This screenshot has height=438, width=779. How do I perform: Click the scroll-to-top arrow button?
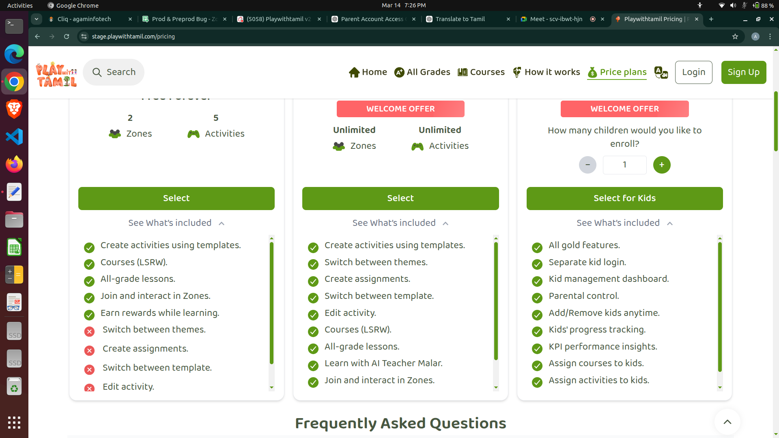[727, 422]
